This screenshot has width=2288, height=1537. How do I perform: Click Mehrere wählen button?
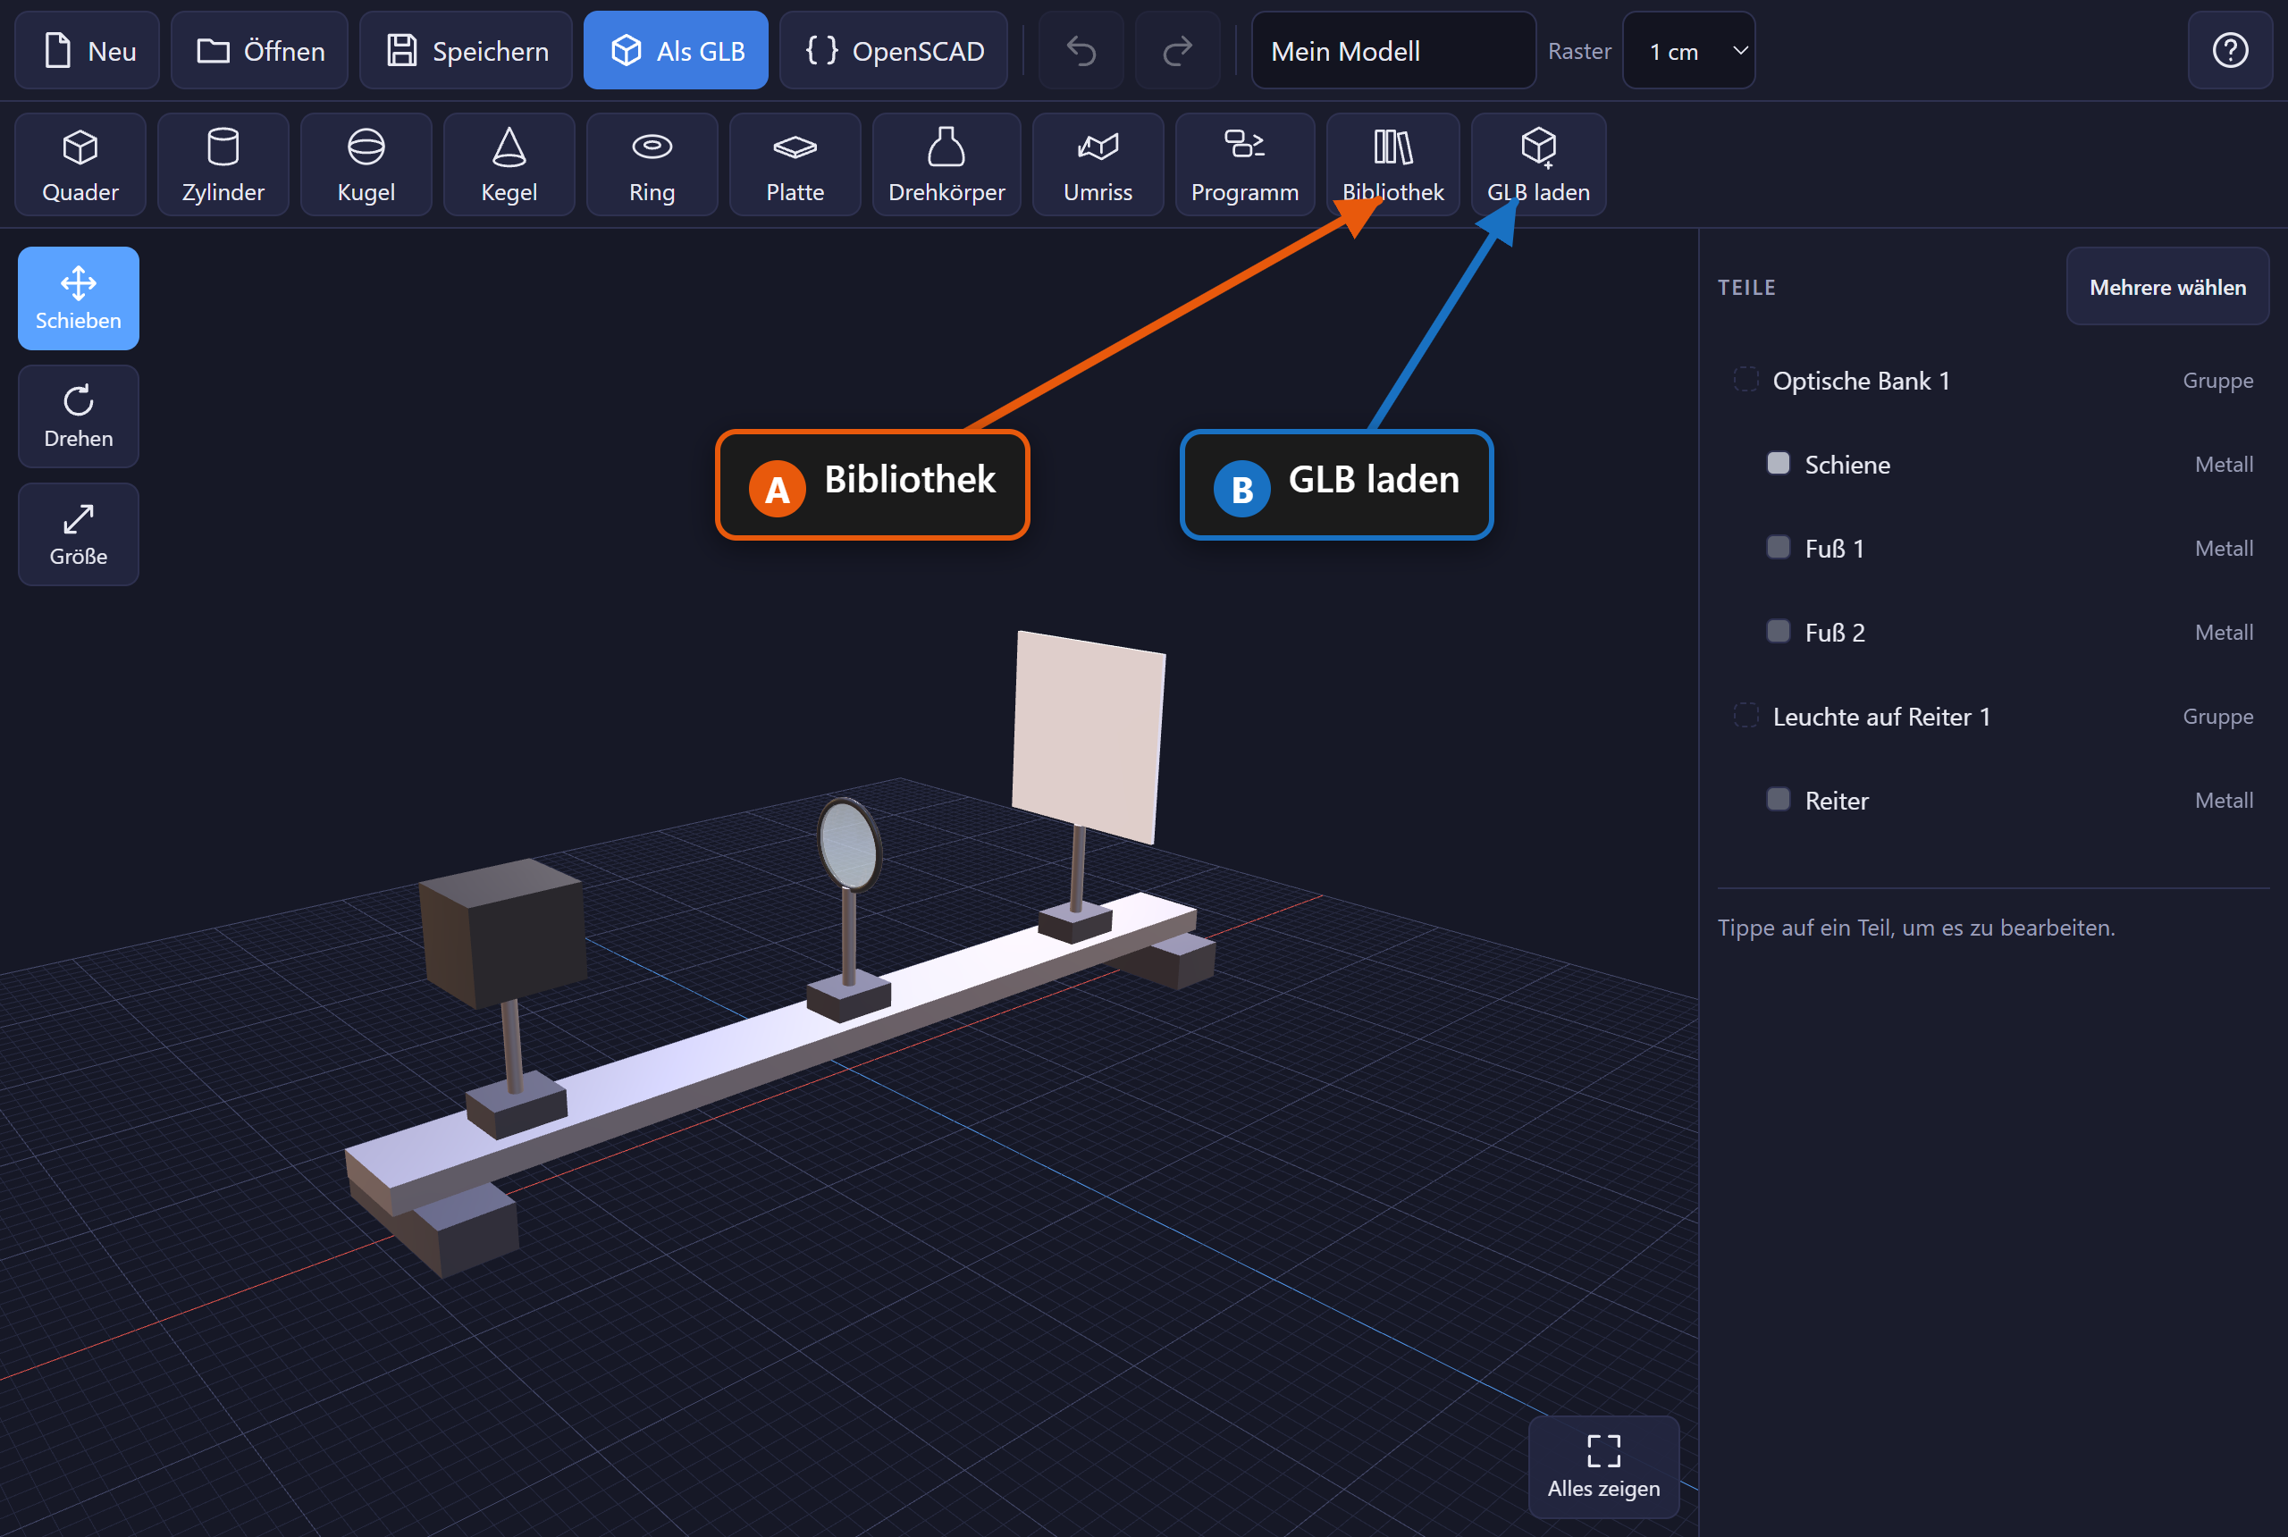click(2168, 287)
